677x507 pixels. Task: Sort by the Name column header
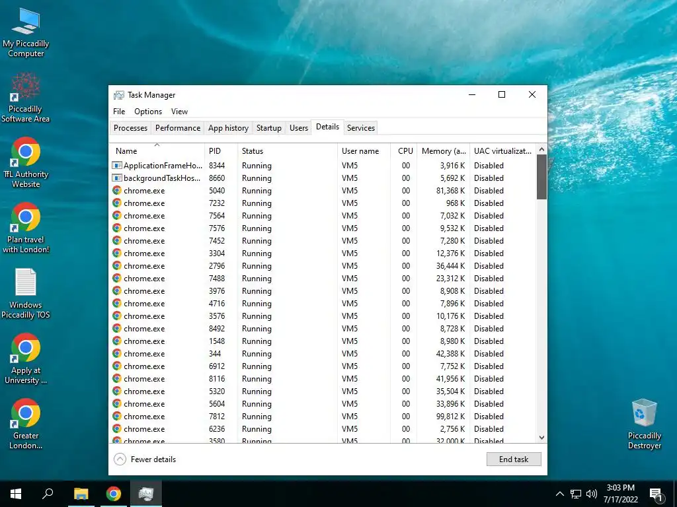[x=157, y=151]
